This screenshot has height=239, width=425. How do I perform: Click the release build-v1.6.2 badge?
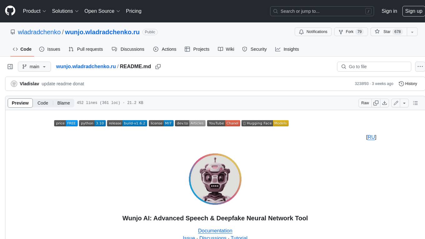click(x=127, y=123)
